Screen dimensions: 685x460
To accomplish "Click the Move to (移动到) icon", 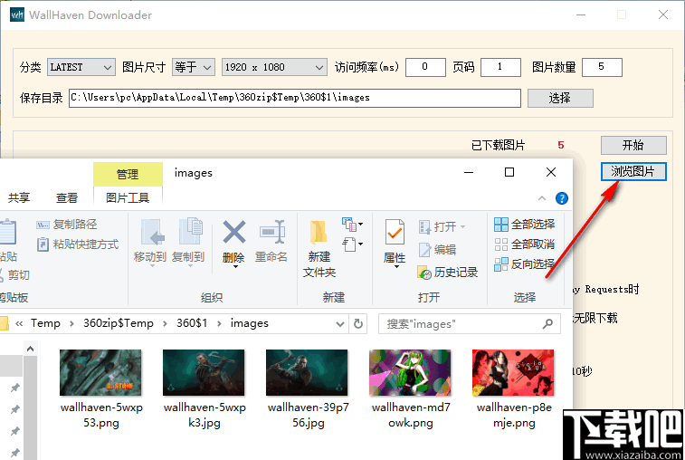I will (x=152, y=232).
